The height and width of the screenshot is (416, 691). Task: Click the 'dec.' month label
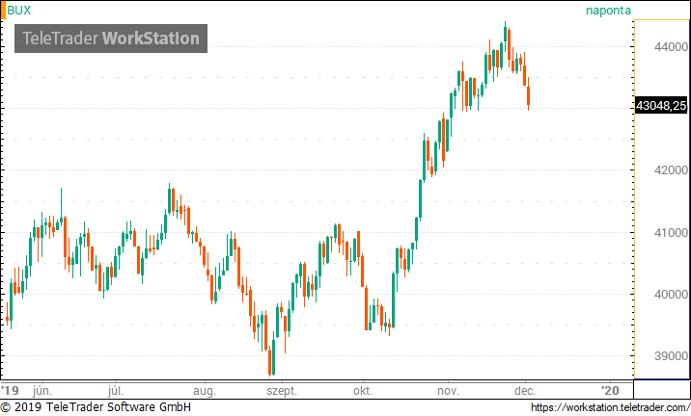tap(525, 391)
